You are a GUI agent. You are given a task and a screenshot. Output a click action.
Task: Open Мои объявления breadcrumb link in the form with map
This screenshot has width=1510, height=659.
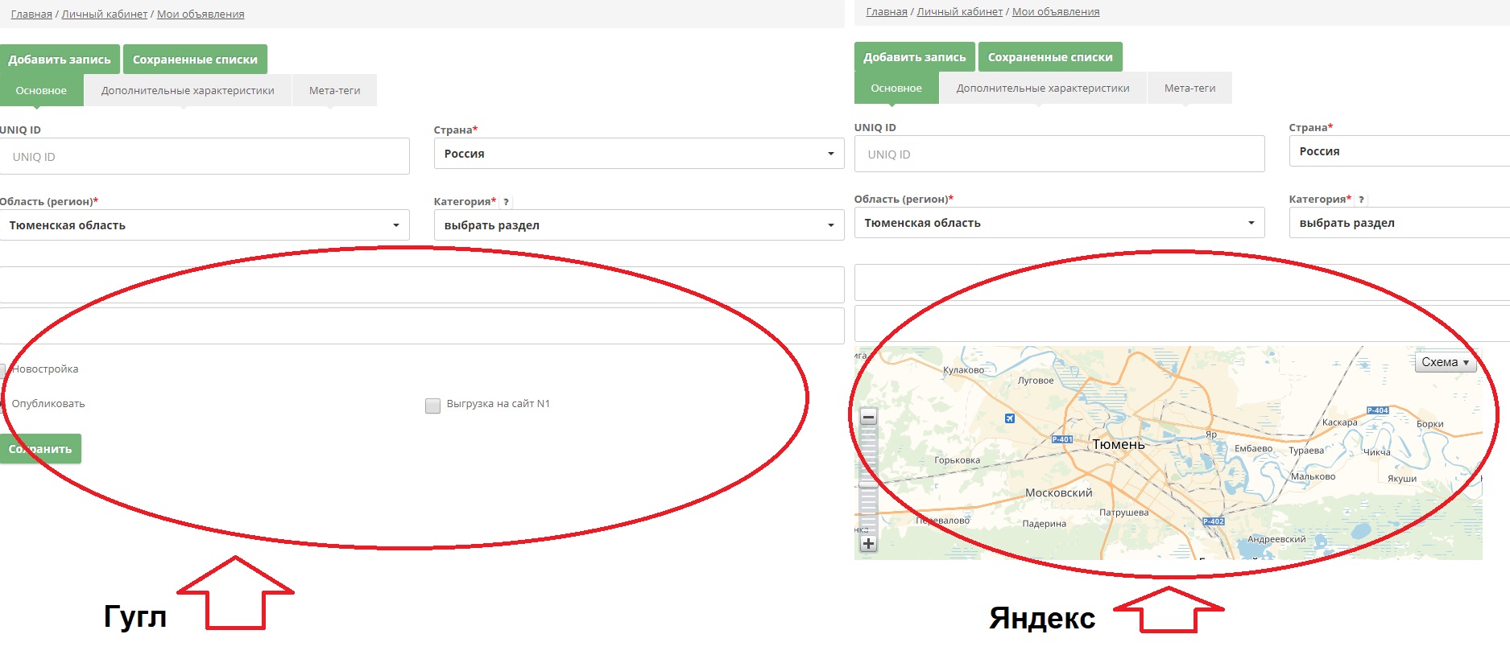pos(1056,12)
